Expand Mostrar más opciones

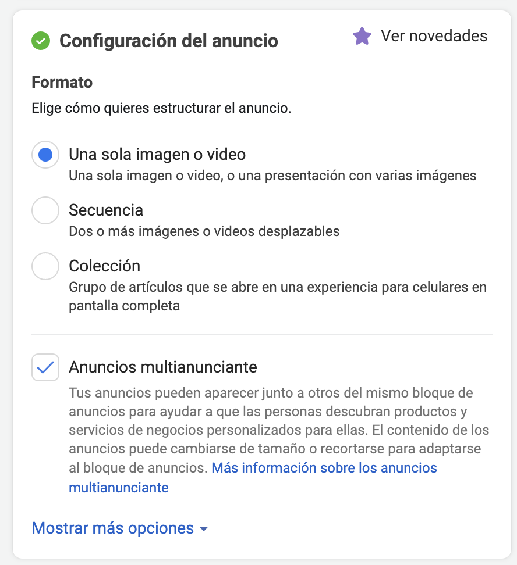pos(120,528)
